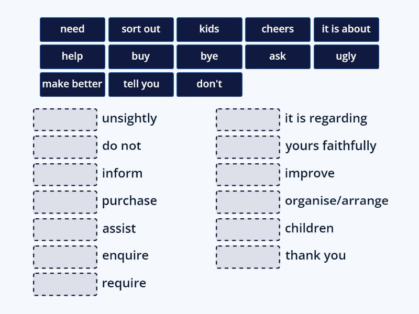Click the 'cheers' tile

pyautogui.click(x=278, y=29)
